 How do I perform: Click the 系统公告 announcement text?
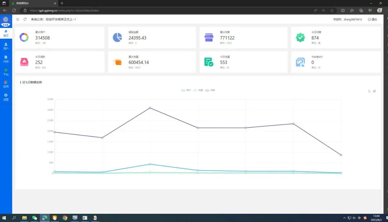[54, 19]
